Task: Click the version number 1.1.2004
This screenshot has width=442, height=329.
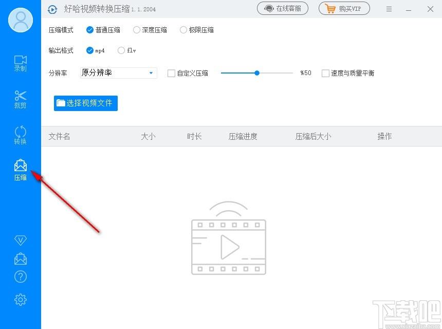Action: (143, 9)
